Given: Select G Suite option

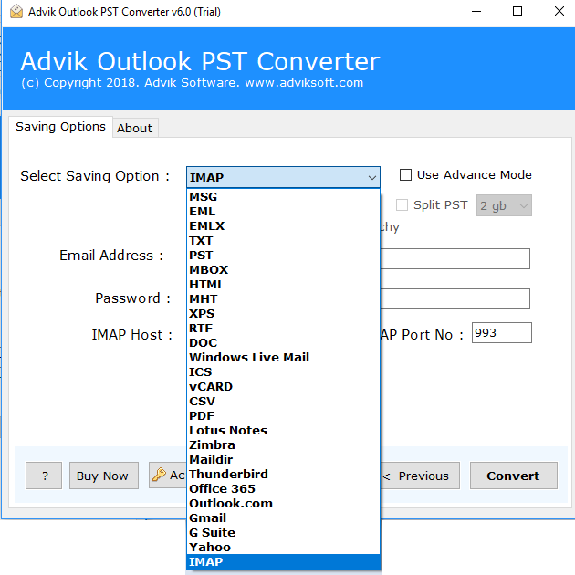Looking at the screenshot, I should (283, 533).
